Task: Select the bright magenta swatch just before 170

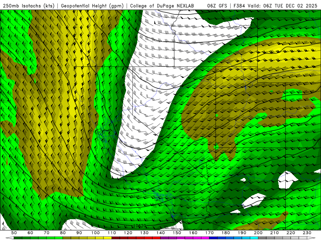Action: tap(205, 238)
